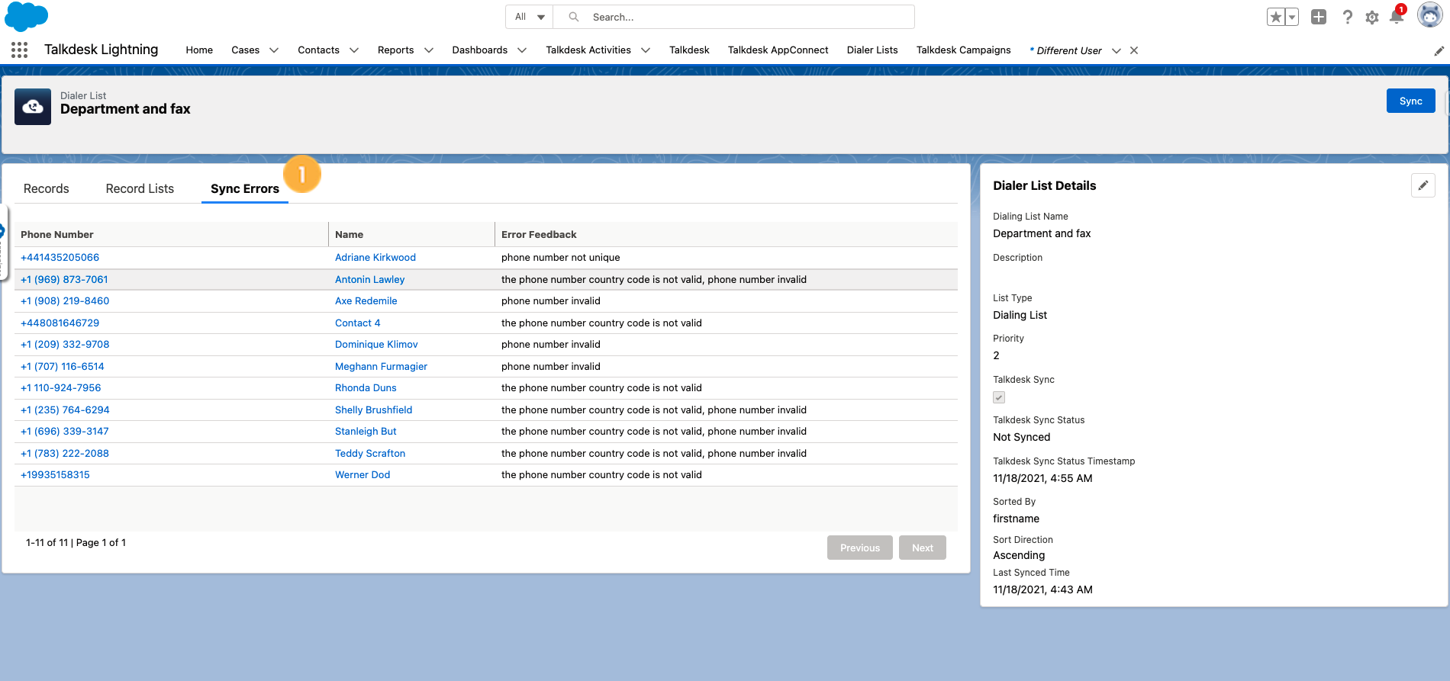Click the edit navigation pencil icon
This screenshot has height=681, width=1450.
(1439, 51)
